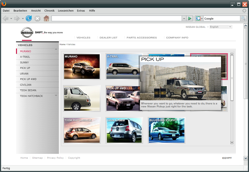Click the Home breadcrumb link

coord(62,44)
